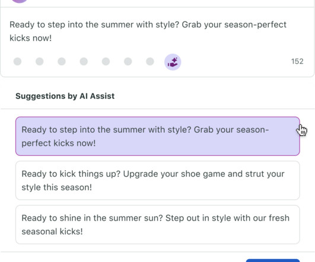Click the purple avatar at the top

pyautogui.click(x=20, y=1)
